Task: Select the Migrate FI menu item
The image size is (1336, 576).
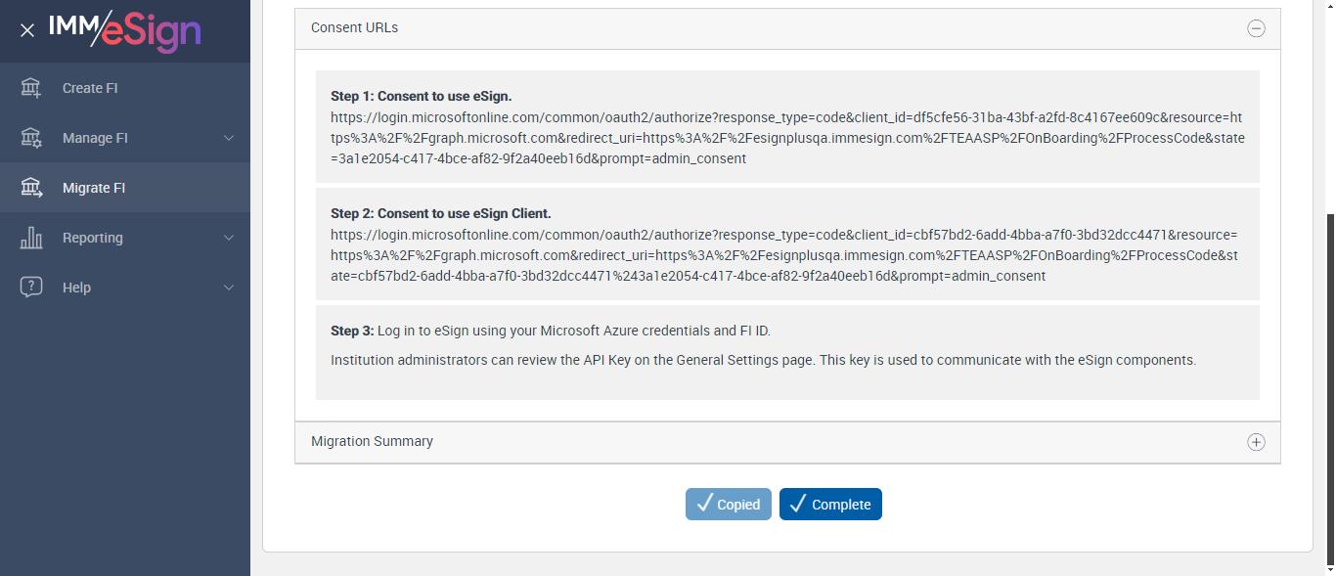Action: pos(94,188)
